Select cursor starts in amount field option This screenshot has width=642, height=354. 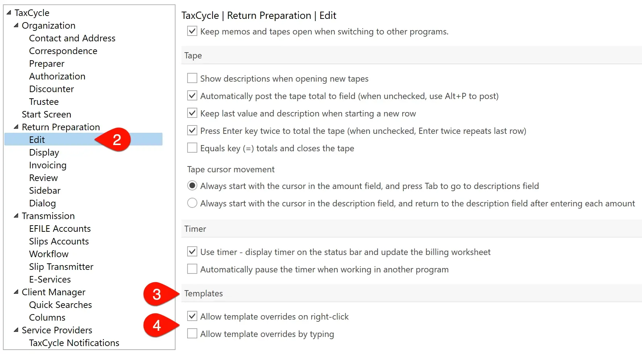192,185
